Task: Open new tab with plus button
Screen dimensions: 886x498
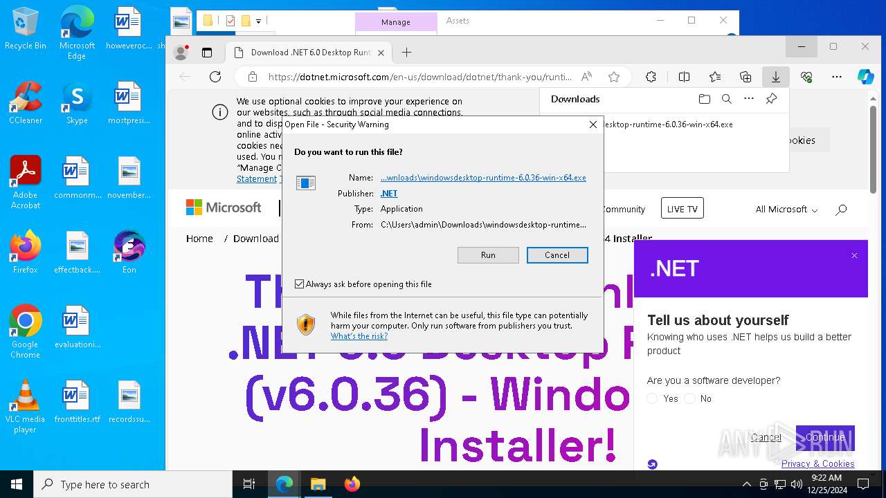Action: click(406, 53)
